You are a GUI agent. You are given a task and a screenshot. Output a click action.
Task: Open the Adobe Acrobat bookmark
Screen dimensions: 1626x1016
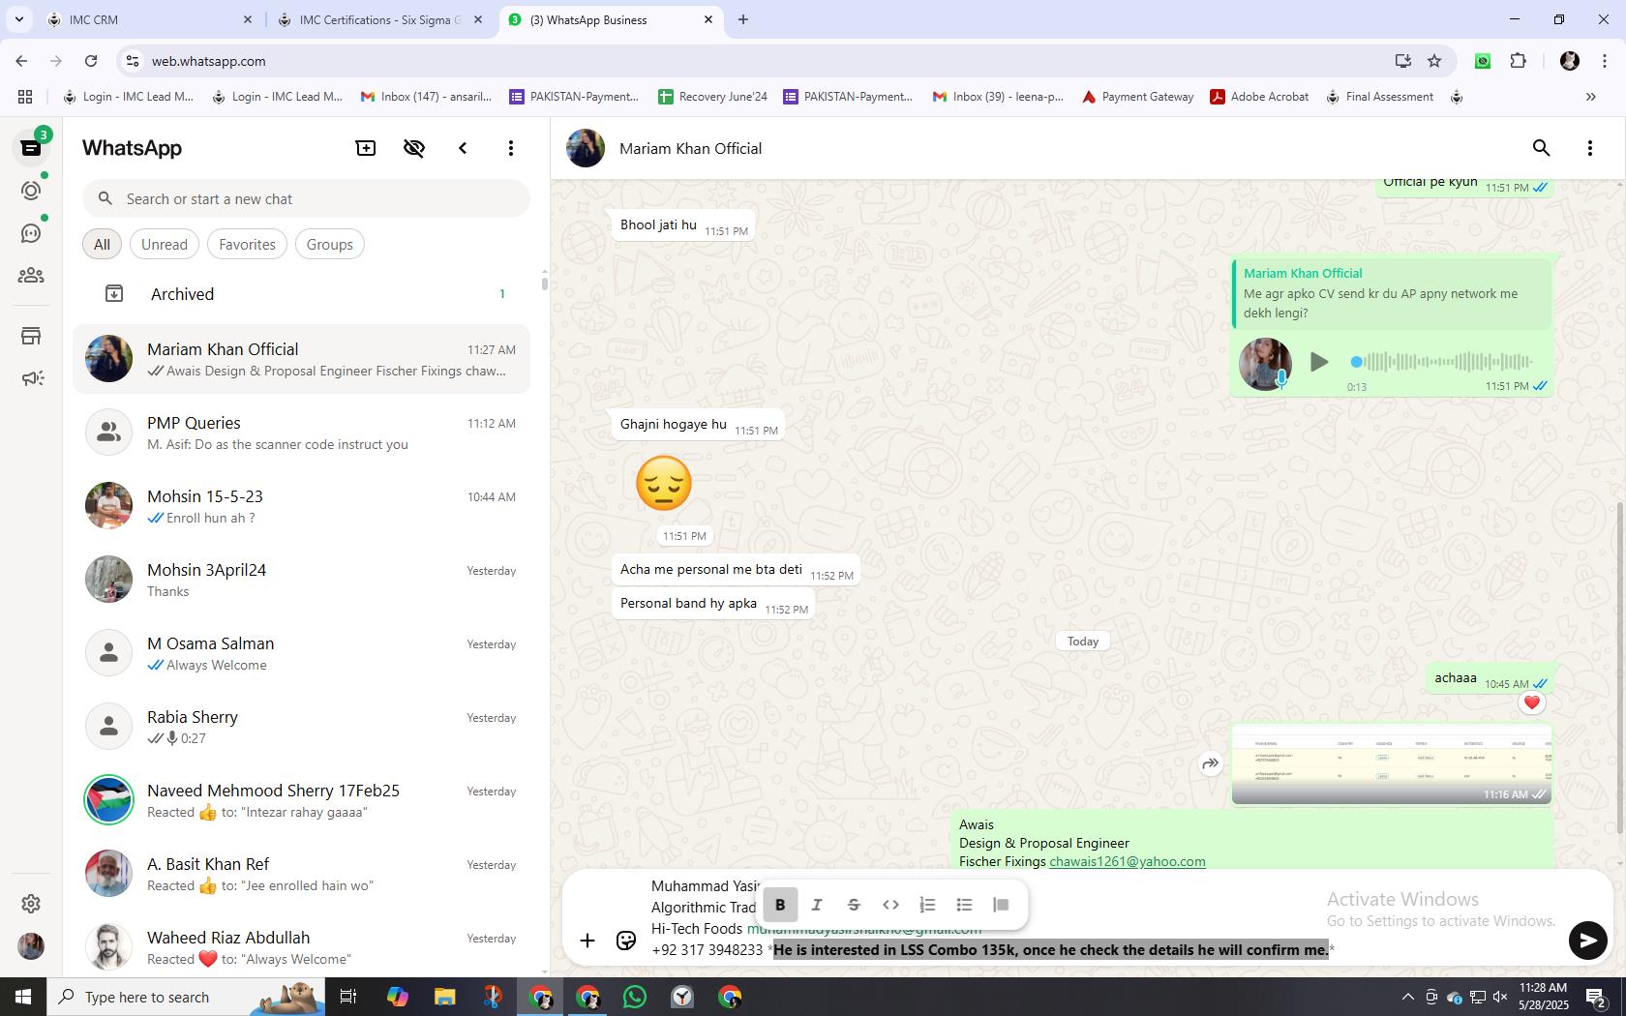1259,97
